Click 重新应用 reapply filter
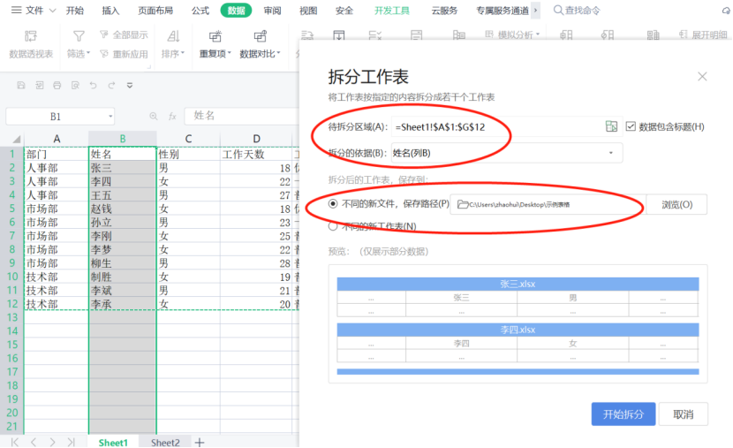 pos(124,54)
